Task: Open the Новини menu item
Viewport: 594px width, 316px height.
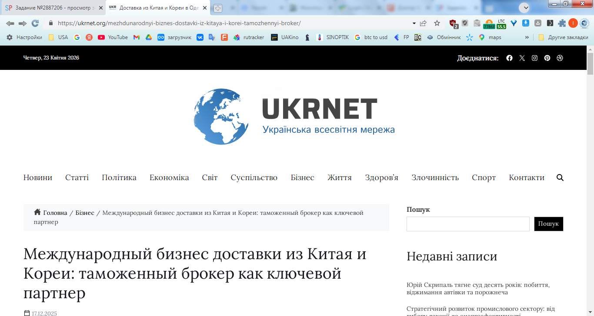Action: point(38,178)
